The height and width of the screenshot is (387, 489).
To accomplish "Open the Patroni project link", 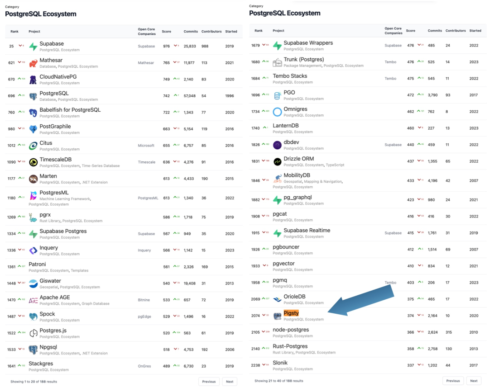I will (37, 264).
